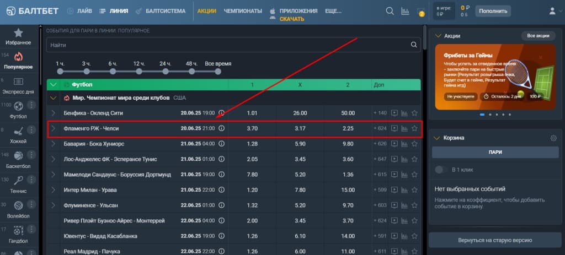This screenshot has height=255, width=565.
Task: Select Хоккей sport in sidebar
Action: [18, 135]
